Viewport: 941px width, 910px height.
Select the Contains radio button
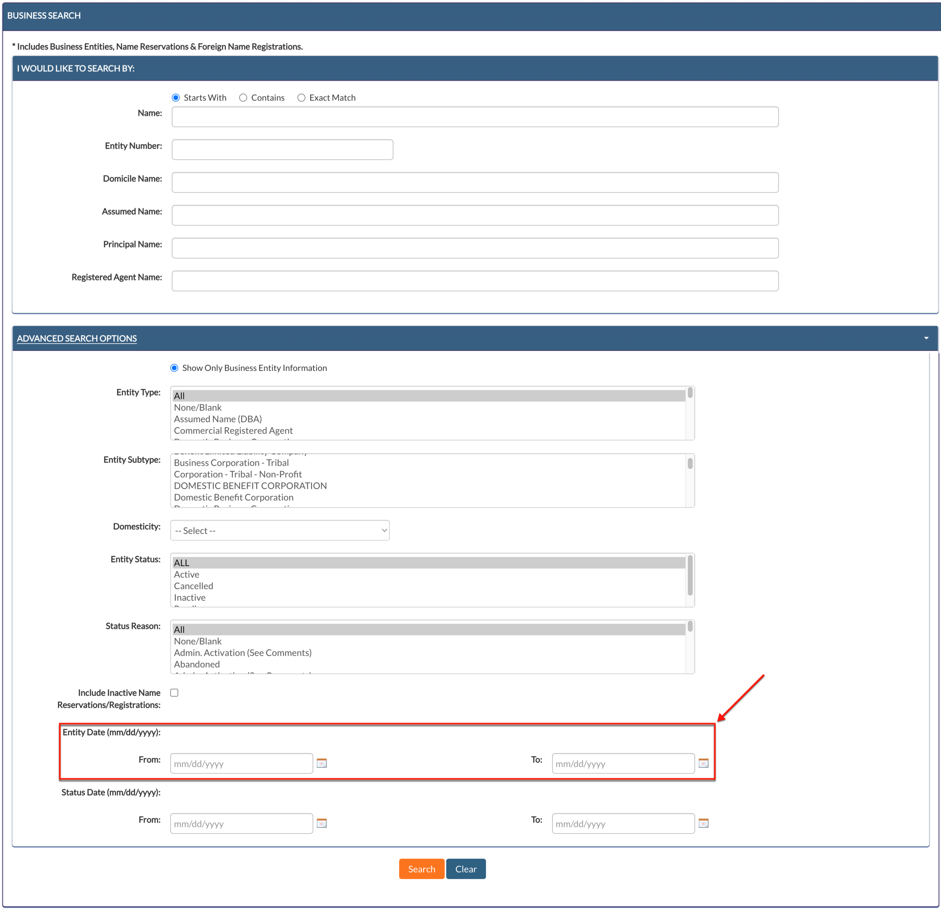243,98
